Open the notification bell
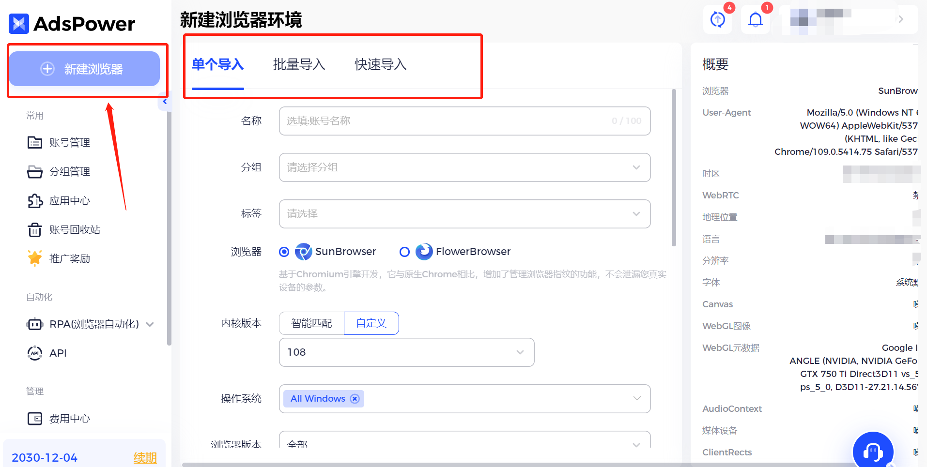 coord(756,19)
